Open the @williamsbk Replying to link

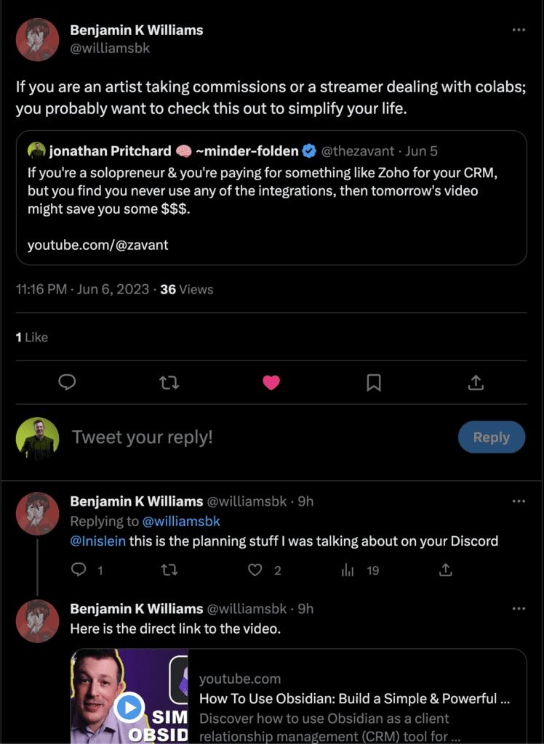181,521
